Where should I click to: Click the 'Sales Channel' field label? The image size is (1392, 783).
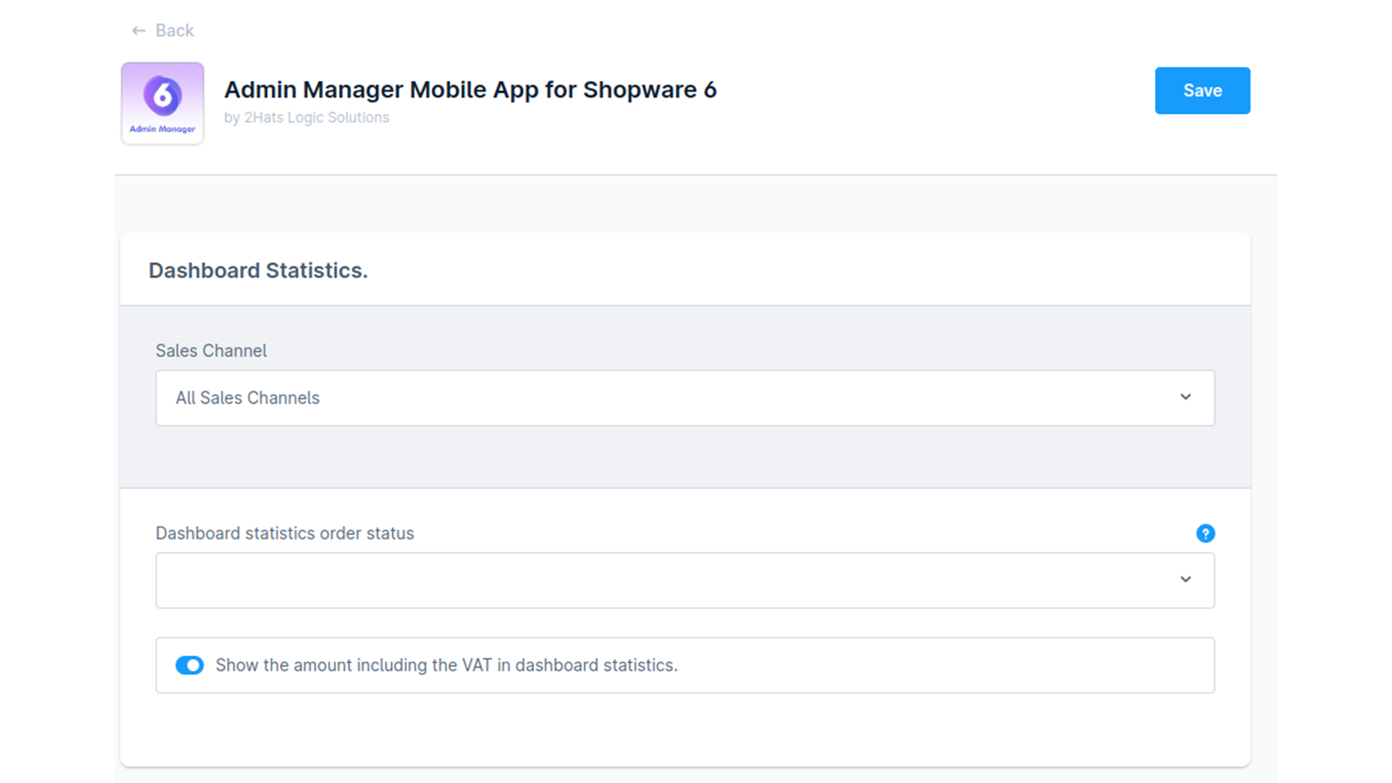(211, 351)
